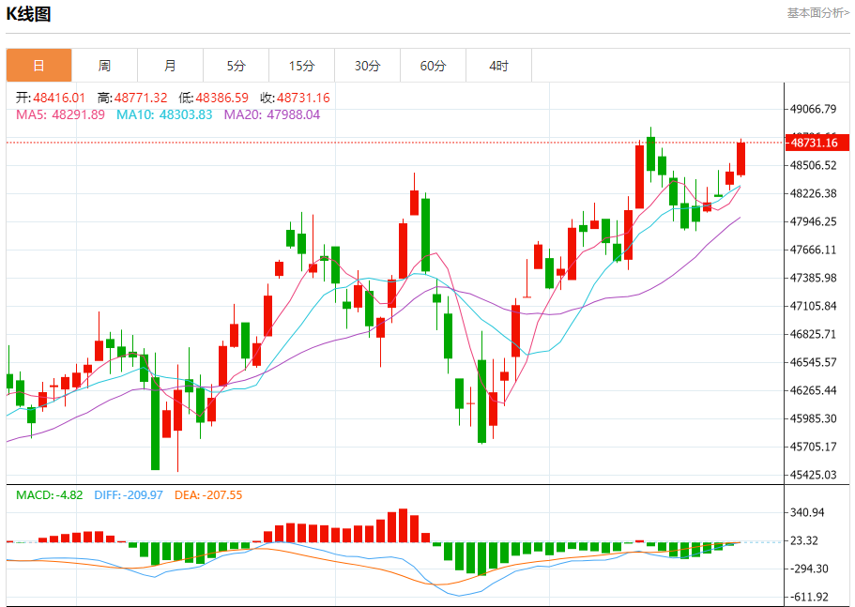Open the 5分 interval chart

tap(236, 66)
